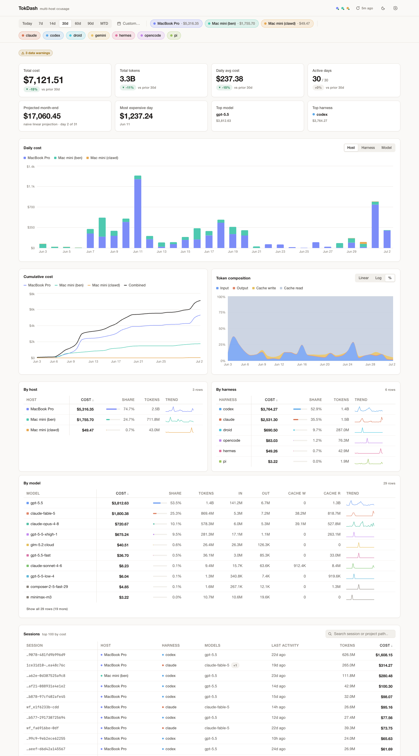Switch Daily cost chart to Model
419x756 pixels.
tap(386, 148)
